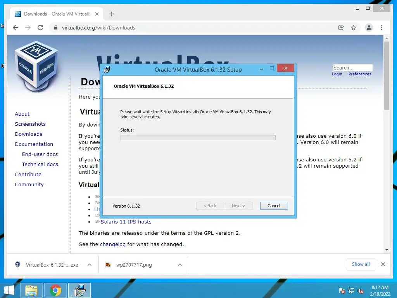Open Downloads in the sidebar
Image resolution: width=397 pixels, height=298 pixels.
tap(28, 134)
